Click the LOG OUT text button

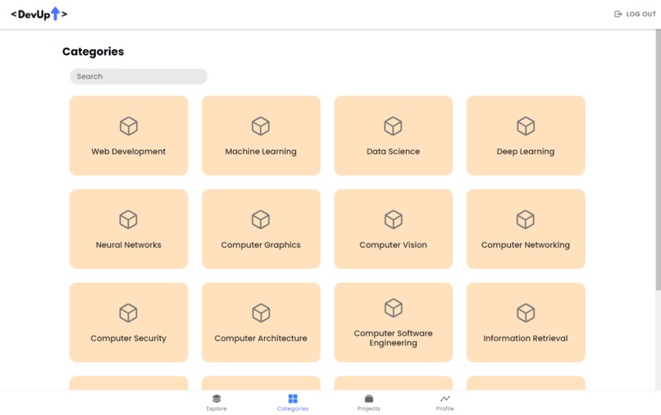(640, 14)
